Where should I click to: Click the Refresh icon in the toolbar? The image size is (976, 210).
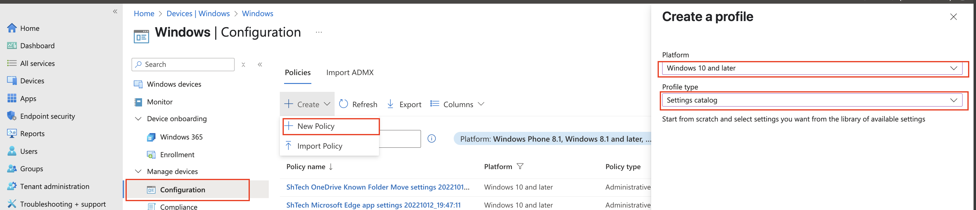pos(343,104)
